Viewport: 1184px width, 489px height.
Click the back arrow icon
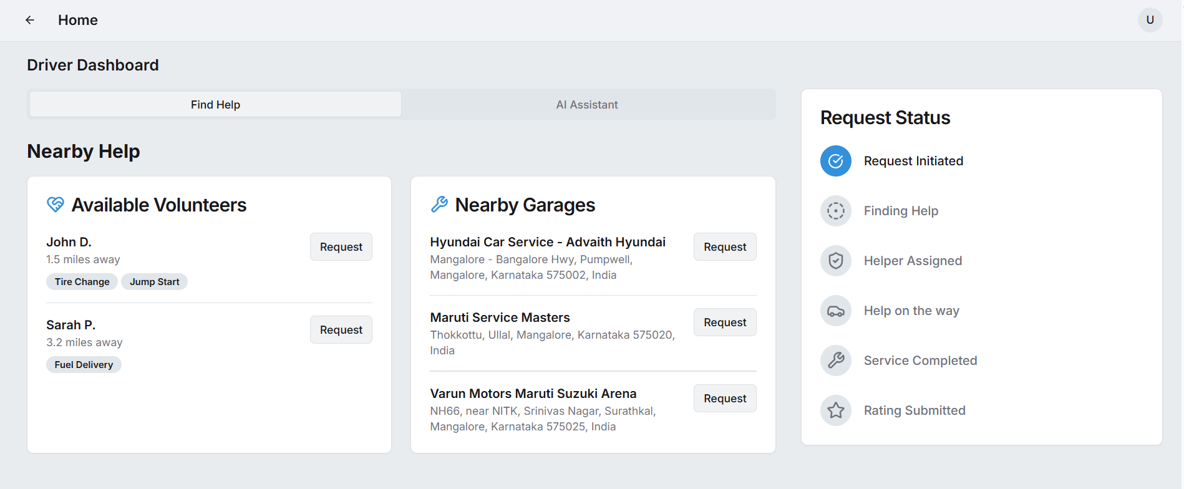tap(30, 20)
